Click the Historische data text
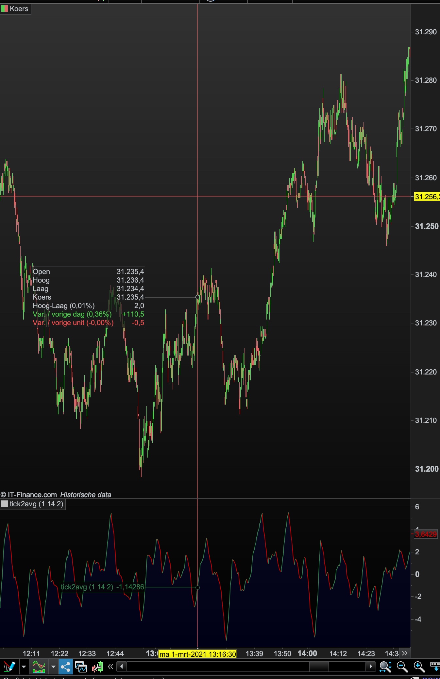This screenshot has height=679, width=440. tap(86, 495)
